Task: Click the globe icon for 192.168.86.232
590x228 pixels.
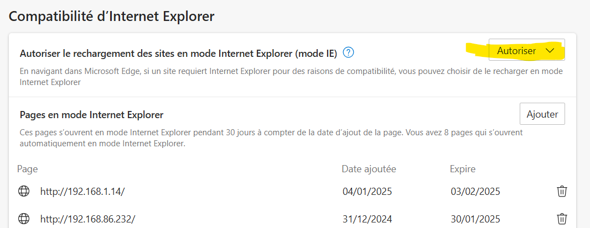Action: [24, 218]
